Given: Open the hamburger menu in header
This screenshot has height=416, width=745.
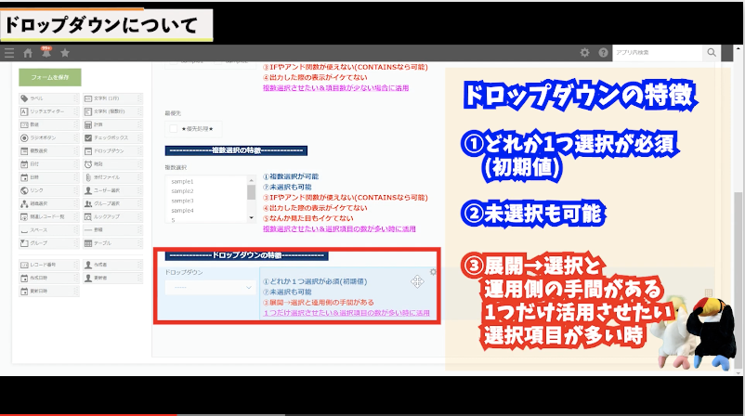Looking at the screenshot, I should pos(9,53).
